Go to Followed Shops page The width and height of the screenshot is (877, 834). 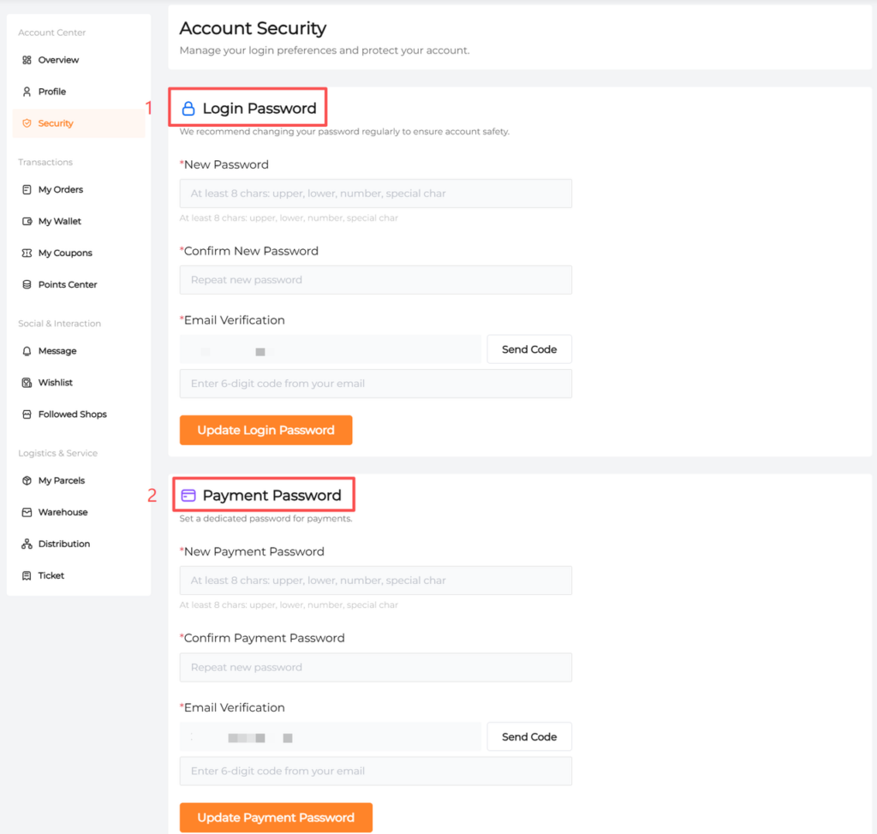coord(72,414)
